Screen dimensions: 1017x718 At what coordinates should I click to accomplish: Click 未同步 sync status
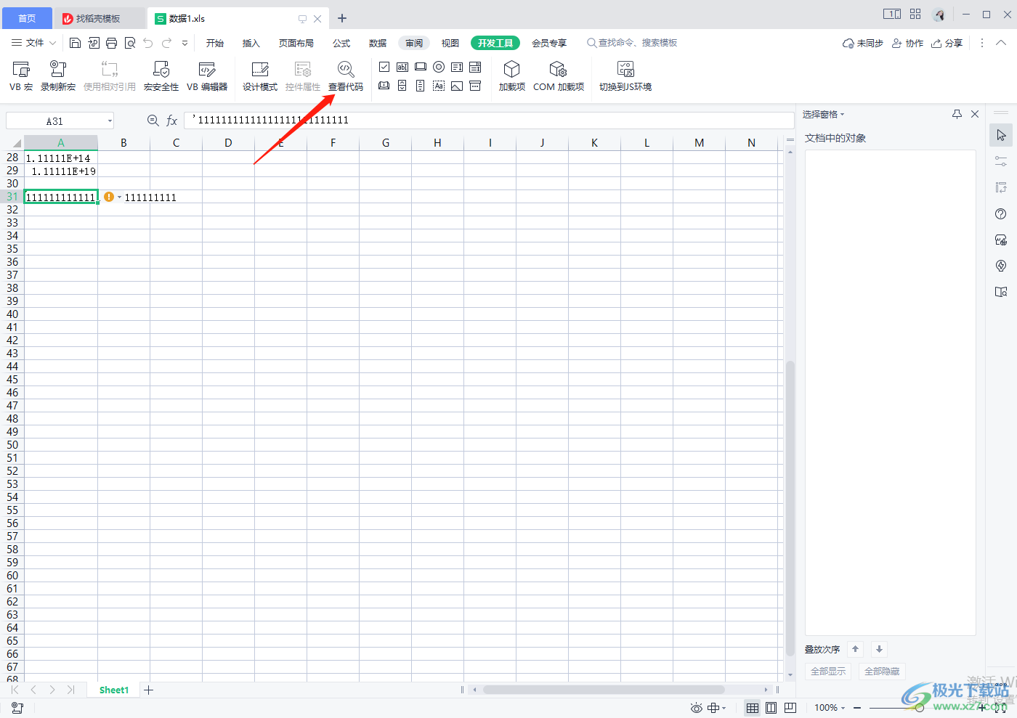(863, 44)
